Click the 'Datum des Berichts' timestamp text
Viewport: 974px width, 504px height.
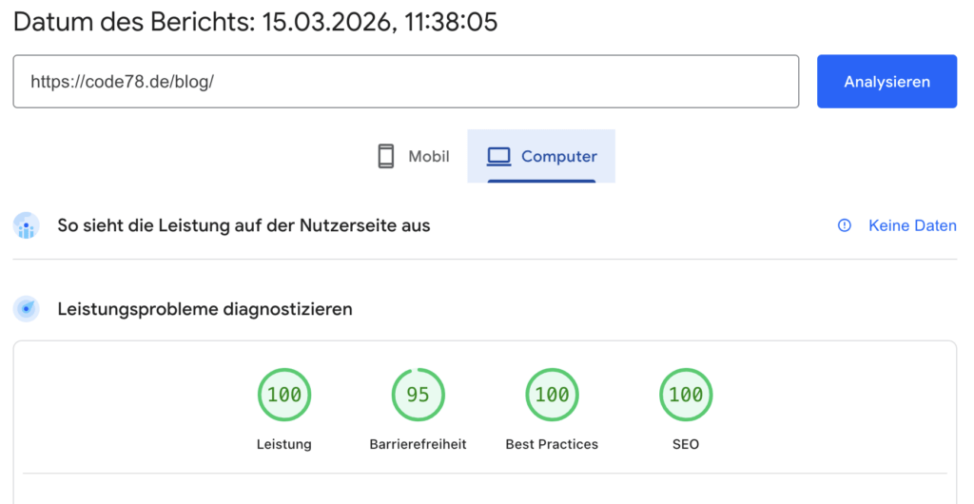click(x=255, y=22)
